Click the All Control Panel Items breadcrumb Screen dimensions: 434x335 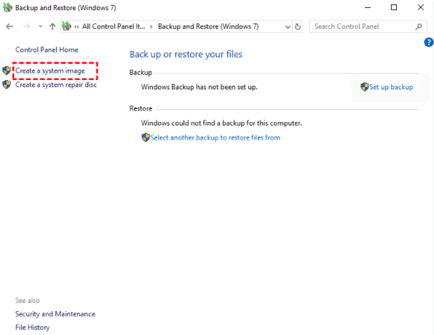point(114,26)
